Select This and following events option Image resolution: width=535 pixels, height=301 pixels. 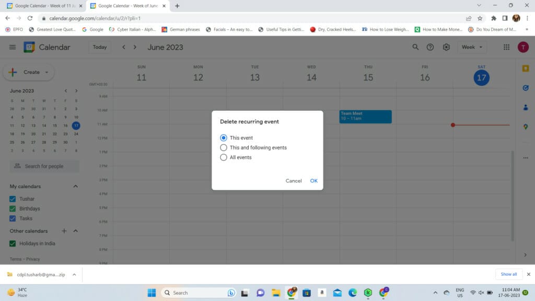224,148
